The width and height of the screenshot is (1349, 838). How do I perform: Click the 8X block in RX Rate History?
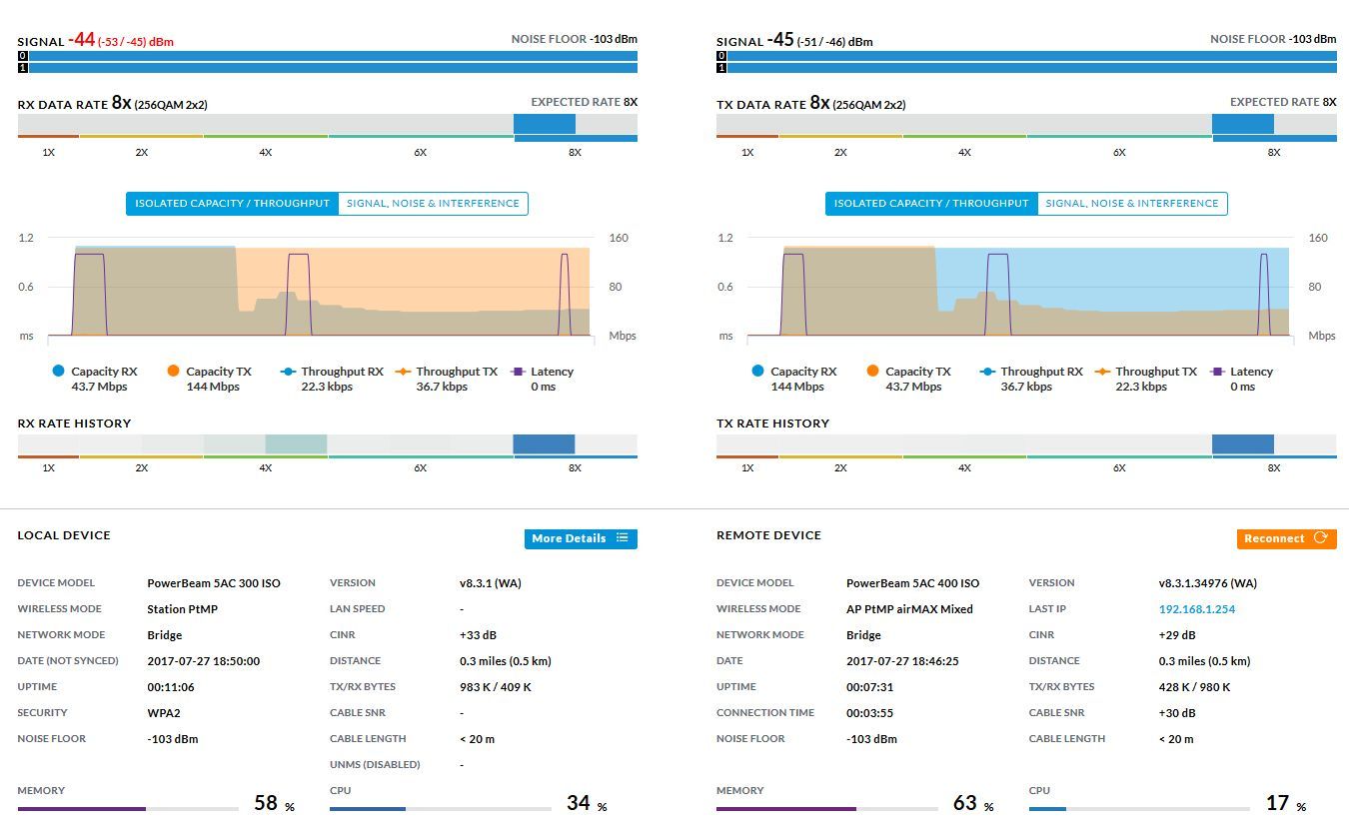544,444
